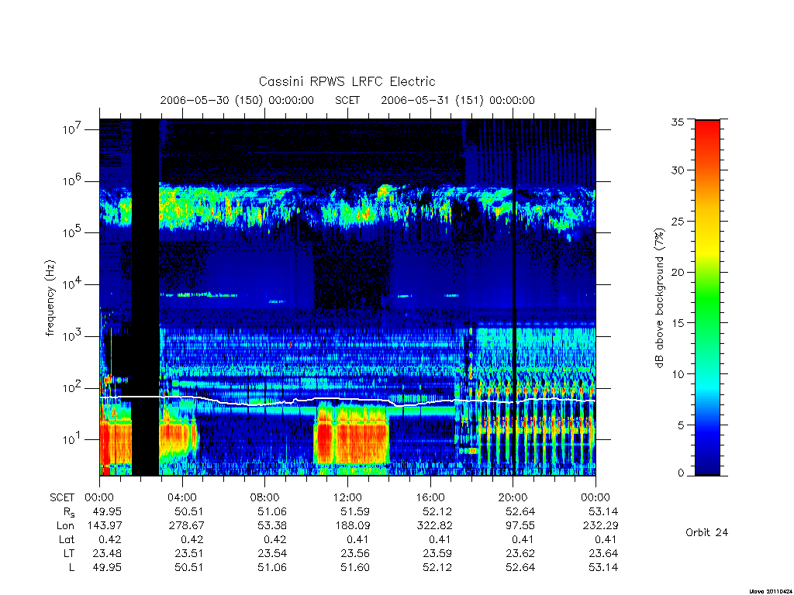Click the "Uiowa 20110424" stamp

coord(770,591)
